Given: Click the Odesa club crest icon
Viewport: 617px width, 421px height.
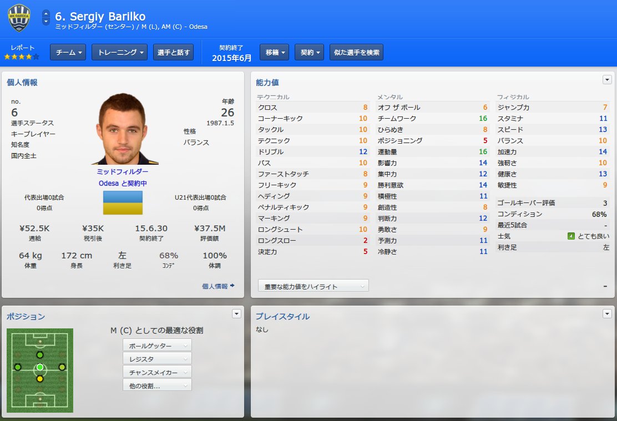Looking at the screenshot, I should 19,18.
